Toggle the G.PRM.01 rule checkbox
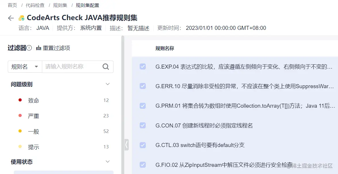This screenshot has height=174, width=338. (x=143, y=106)
